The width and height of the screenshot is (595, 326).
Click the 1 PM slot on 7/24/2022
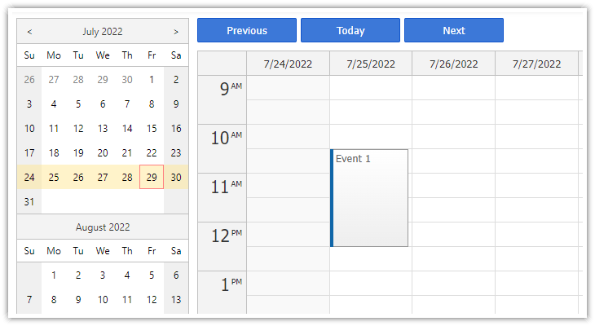point(288,283)
